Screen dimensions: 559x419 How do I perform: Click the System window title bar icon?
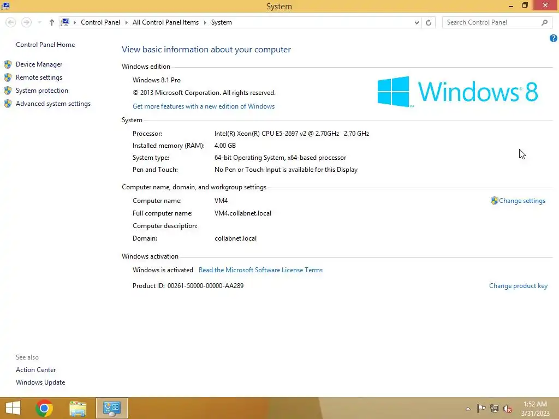[5, 5]
